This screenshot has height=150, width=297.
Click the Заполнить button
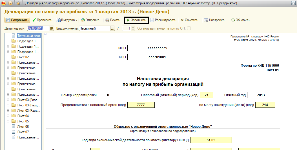tap(136, 20)
